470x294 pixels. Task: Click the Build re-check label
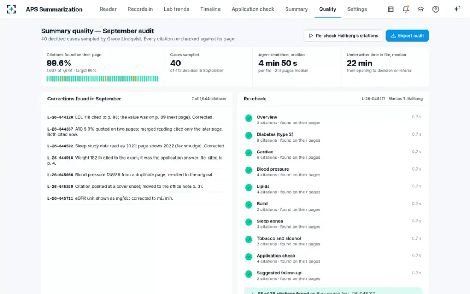click(262, 204)
